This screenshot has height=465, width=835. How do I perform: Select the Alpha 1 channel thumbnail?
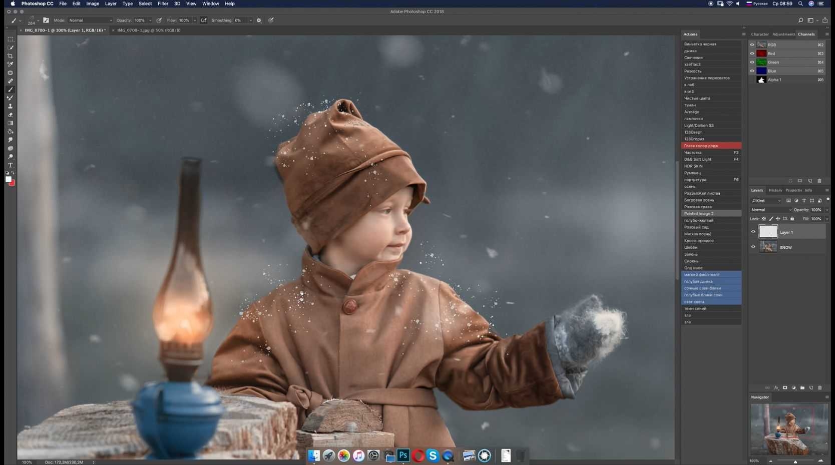tap(761, 80)
